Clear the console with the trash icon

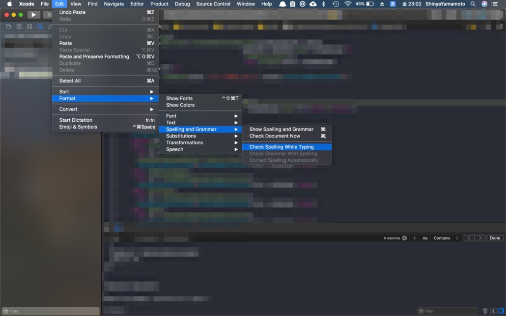click(x=485, y=311)
